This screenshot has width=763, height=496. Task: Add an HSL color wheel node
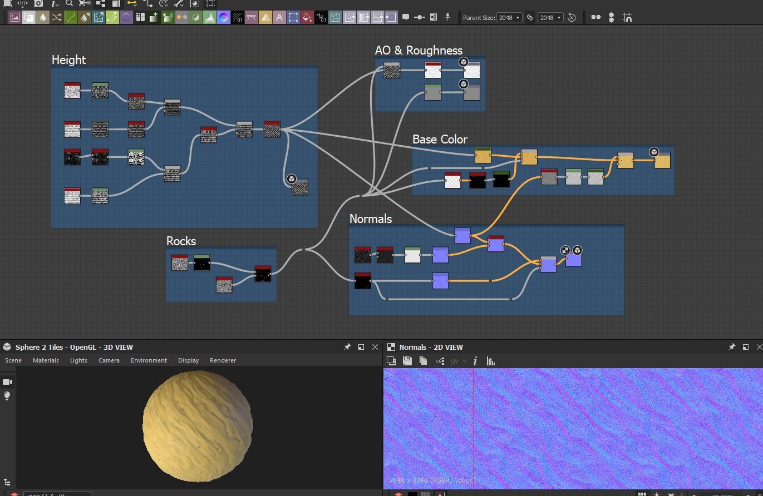click(224, 17)
